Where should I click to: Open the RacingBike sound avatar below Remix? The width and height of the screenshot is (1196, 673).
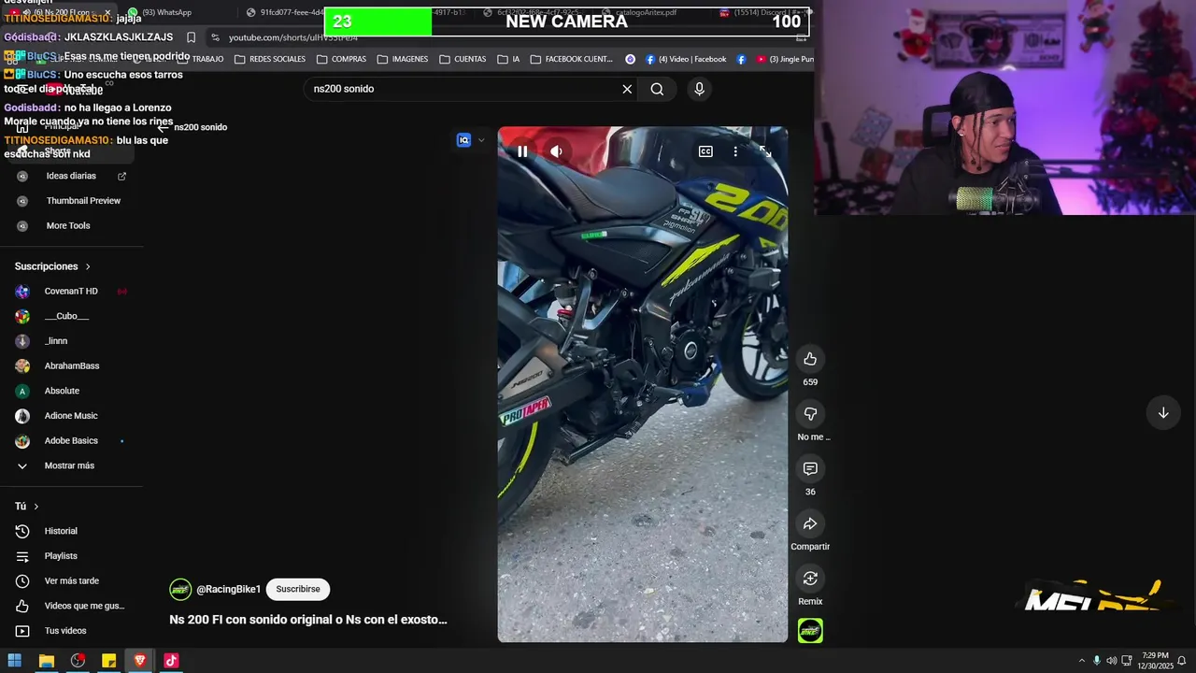810,631
